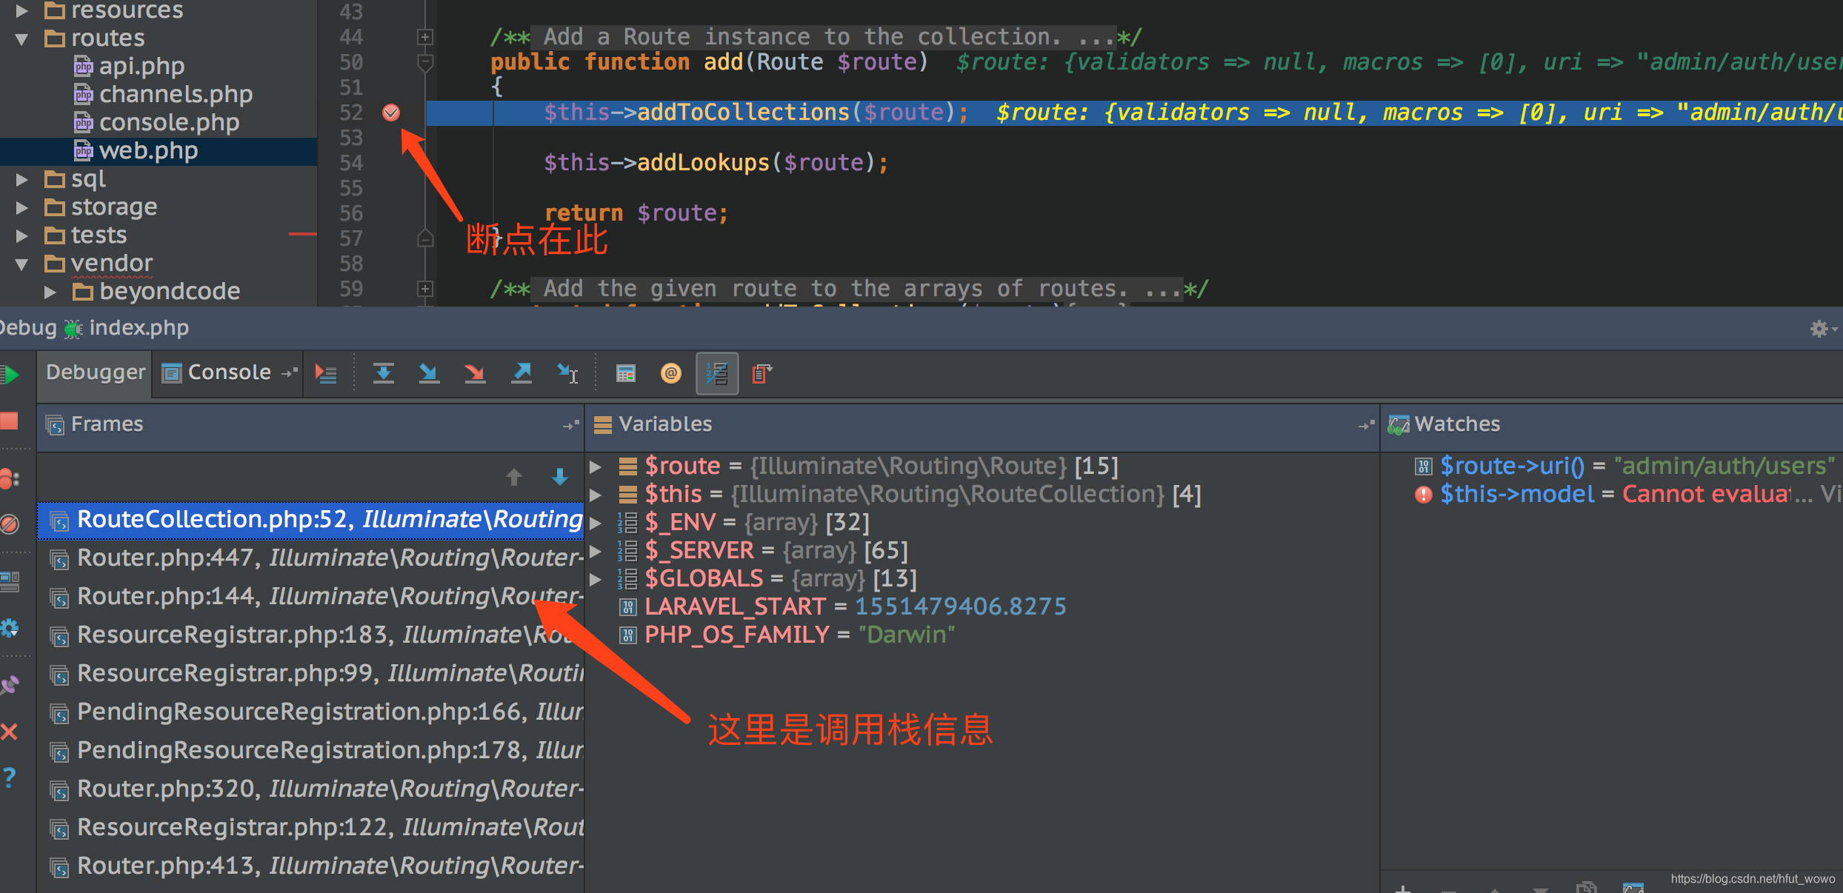Screen dimensions: 1843x893
Task: Select frame PendingResourceRegistration.php:166
Action: [x=311, y=712]
